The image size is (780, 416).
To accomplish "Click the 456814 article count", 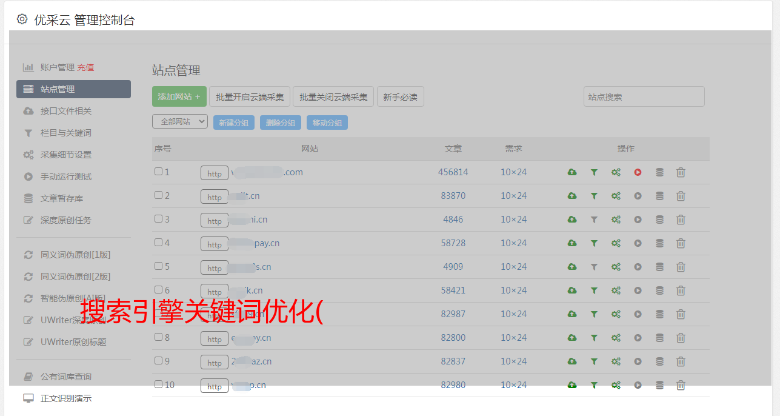I will [x=453, y=172].
